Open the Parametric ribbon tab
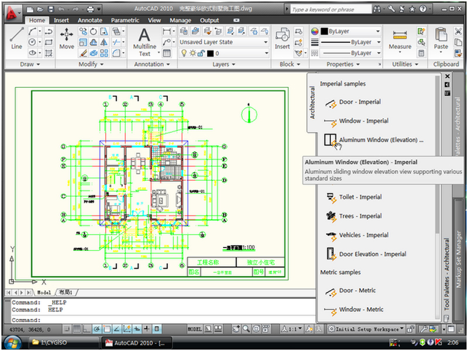 (x=125, y=20)
